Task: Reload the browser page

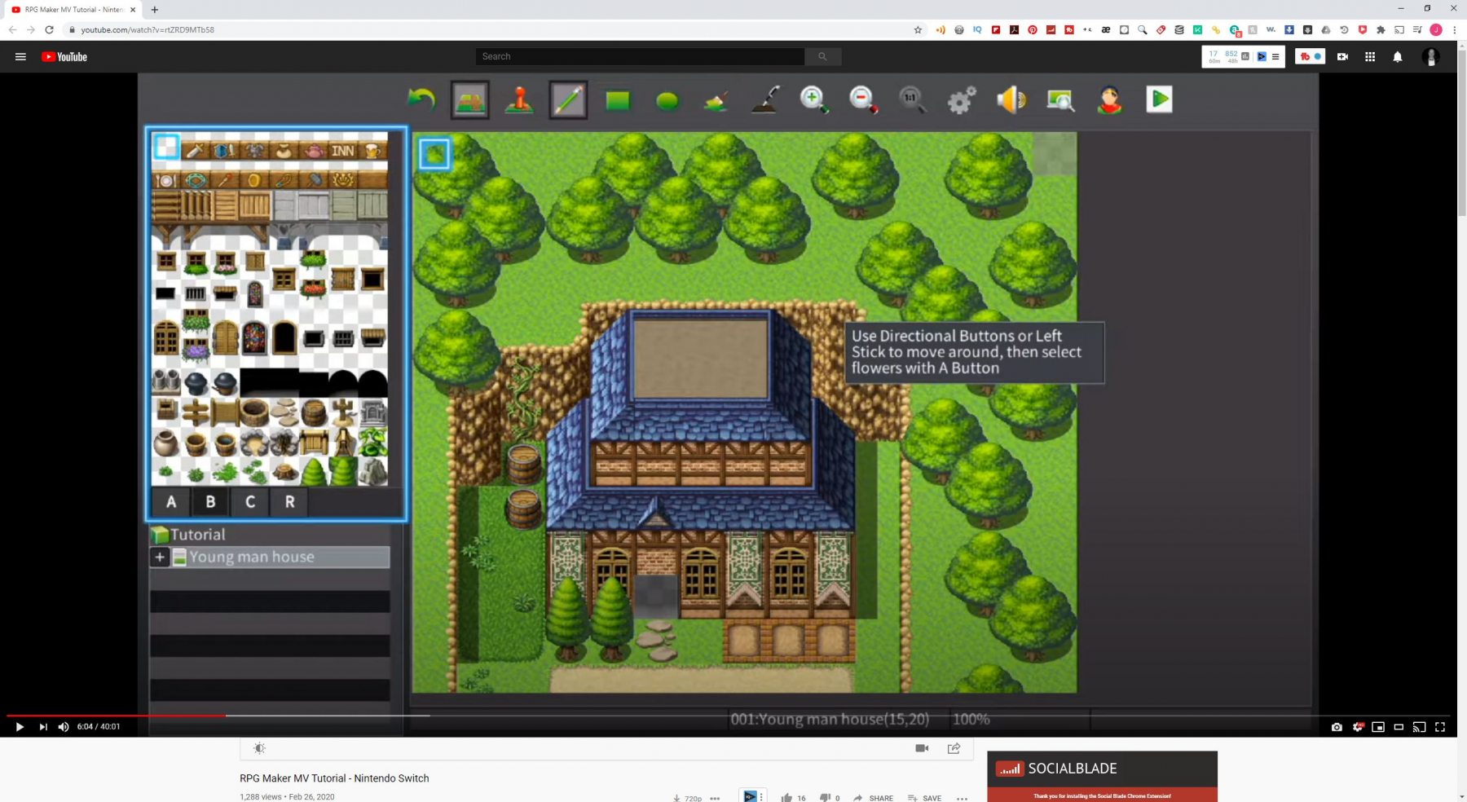Action: click(49, 29)
